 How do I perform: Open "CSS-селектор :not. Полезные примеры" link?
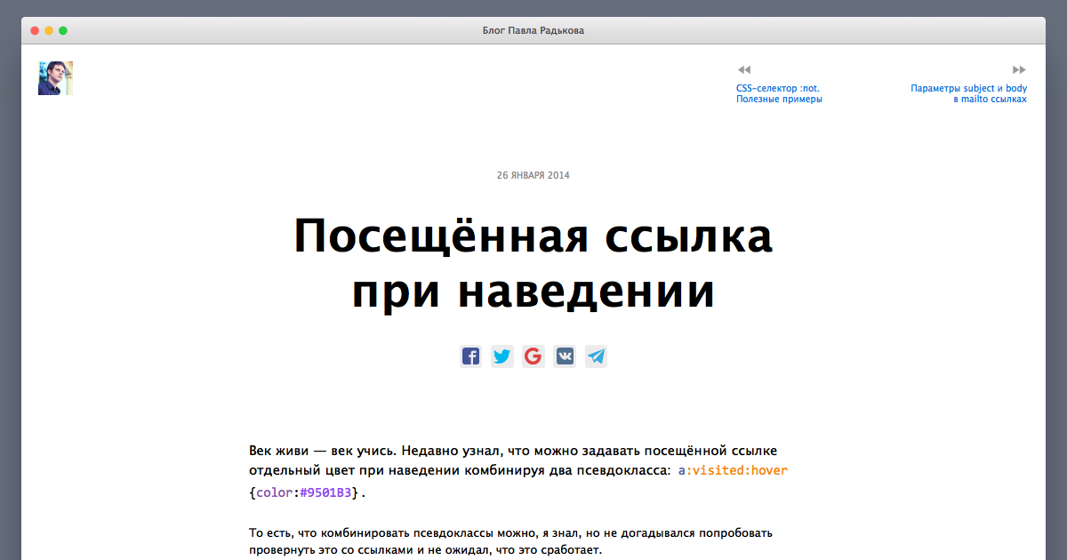779,94
